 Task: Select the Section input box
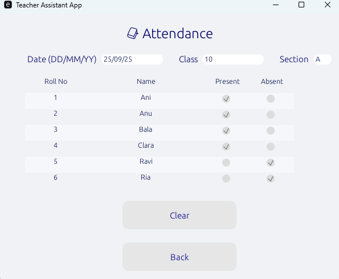pyautogui.click(x=322, y=59)
